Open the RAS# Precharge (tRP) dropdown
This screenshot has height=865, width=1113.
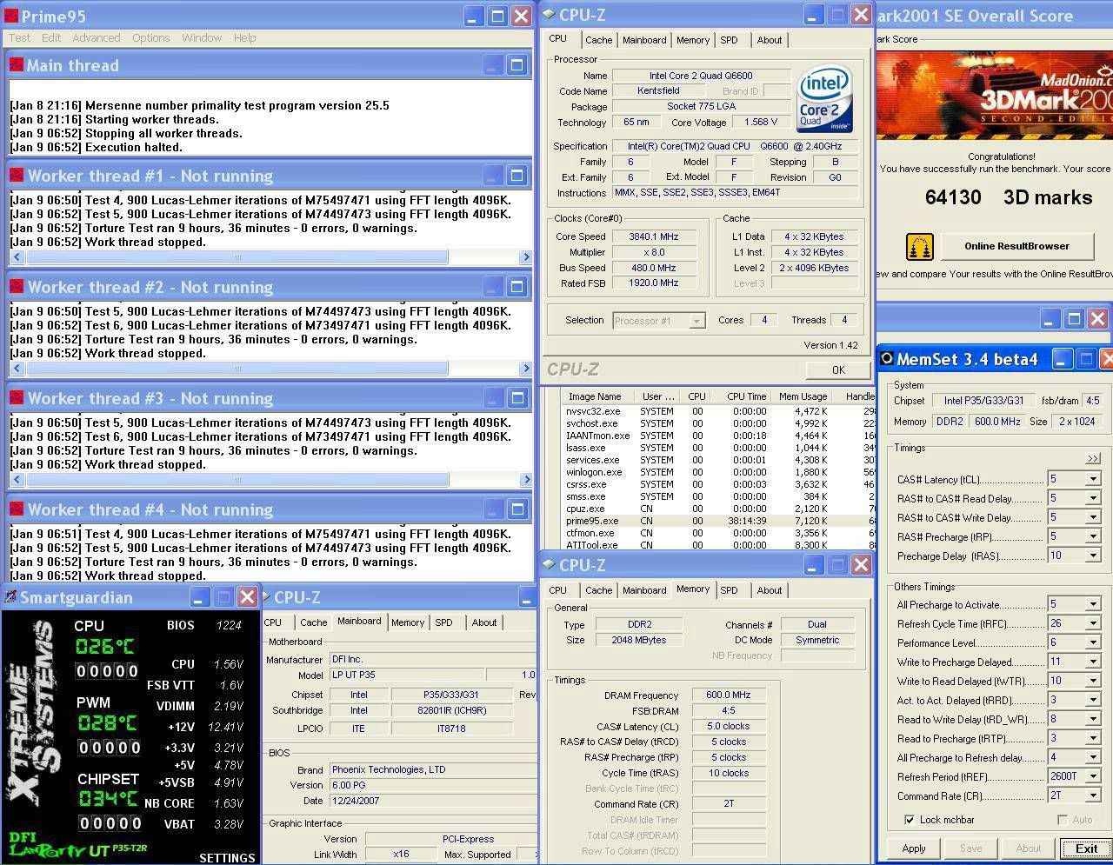point(1093,536)
